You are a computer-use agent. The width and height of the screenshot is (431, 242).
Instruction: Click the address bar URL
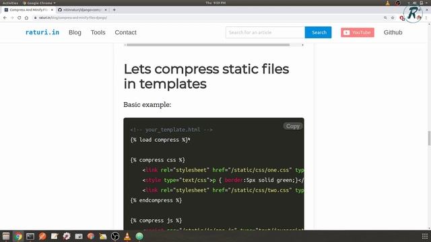point(73,18)
